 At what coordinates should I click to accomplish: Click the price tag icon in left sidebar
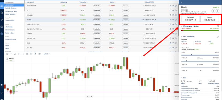click(2, 20)
